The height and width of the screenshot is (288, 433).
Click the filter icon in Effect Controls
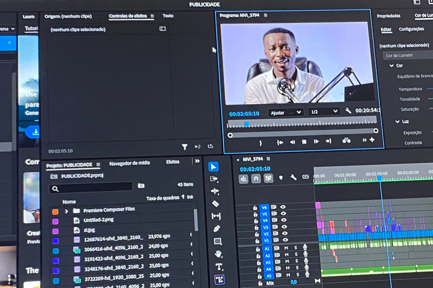(x=184, y=147)
